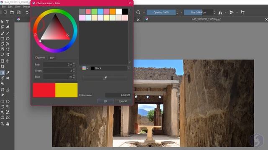Image resolution: width=268 pixels, height=150 pixels.
Task: Click the Save document icon
Action: (18, 12)
